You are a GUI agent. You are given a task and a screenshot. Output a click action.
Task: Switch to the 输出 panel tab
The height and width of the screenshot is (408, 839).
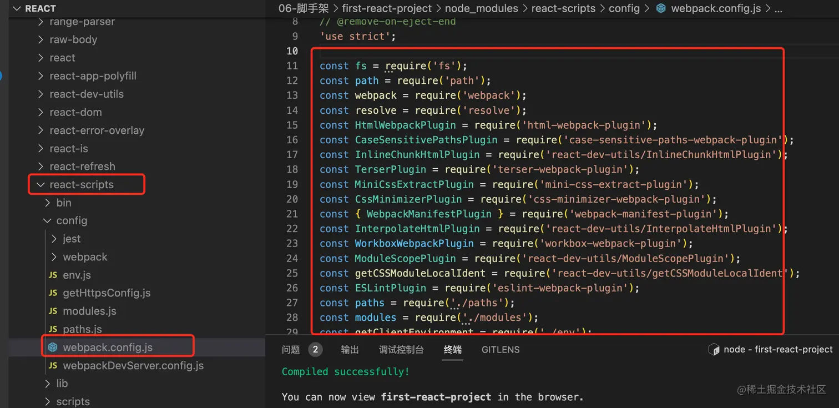350,350
